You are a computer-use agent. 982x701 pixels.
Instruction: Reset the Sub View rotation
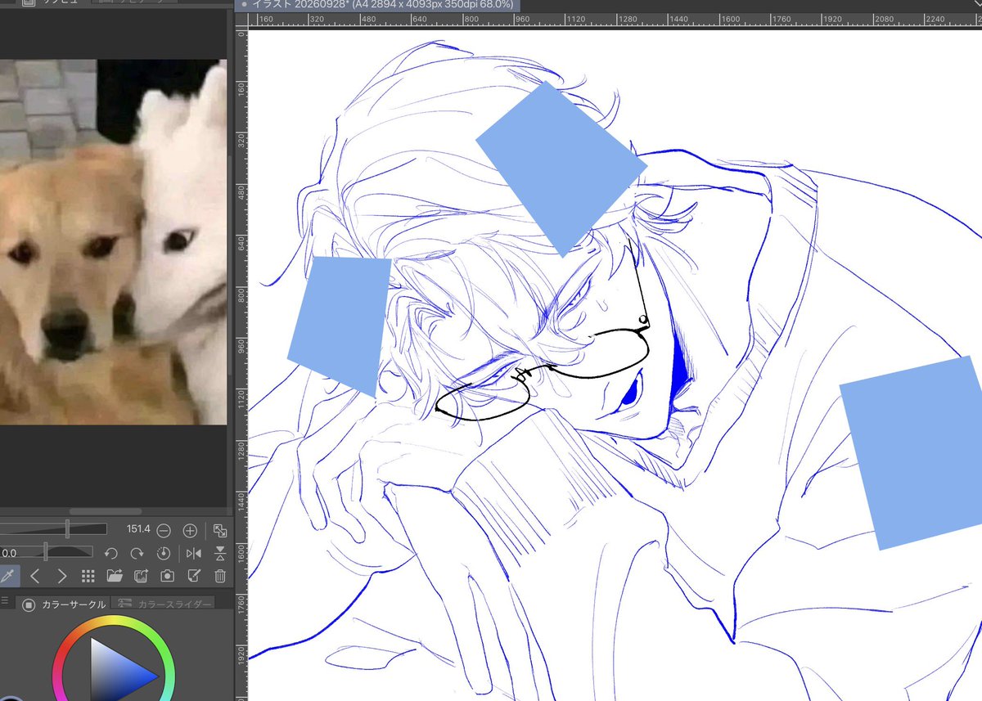coord(163,553)
